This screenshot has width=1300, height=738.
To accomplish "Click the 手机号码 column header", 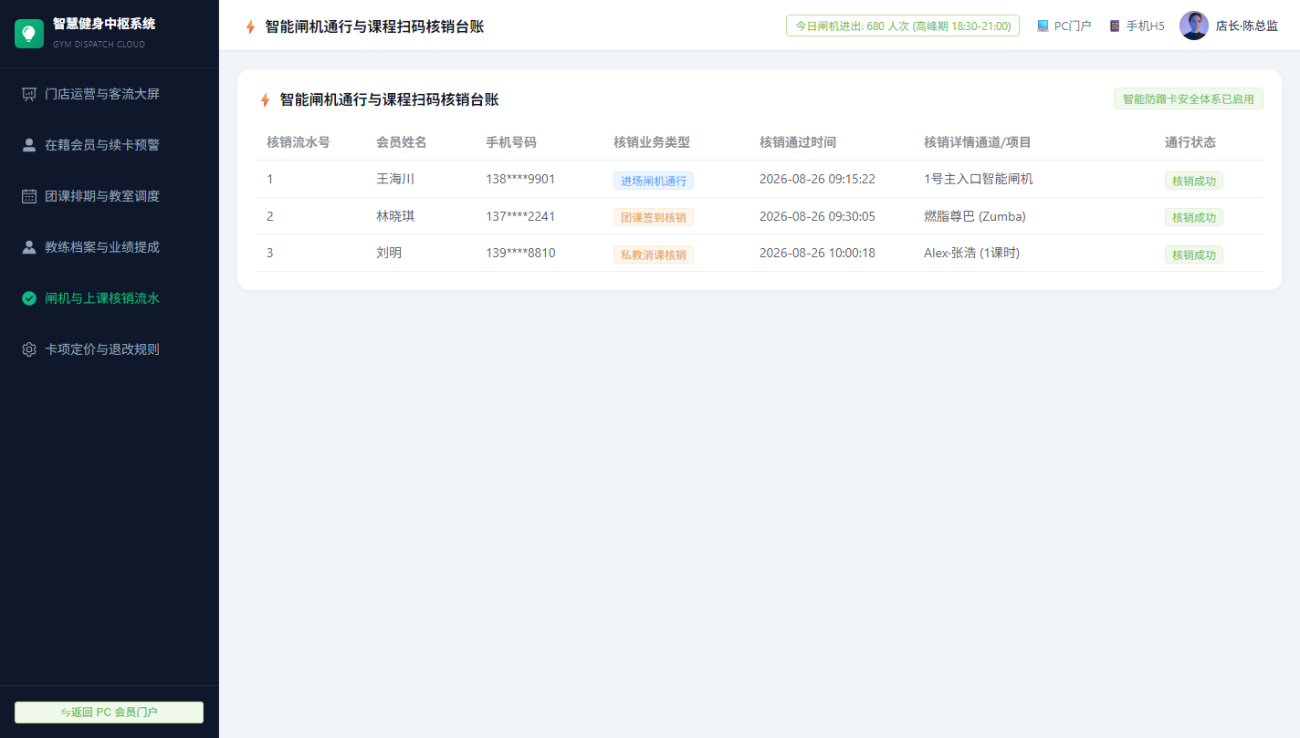I will (511, 142).
